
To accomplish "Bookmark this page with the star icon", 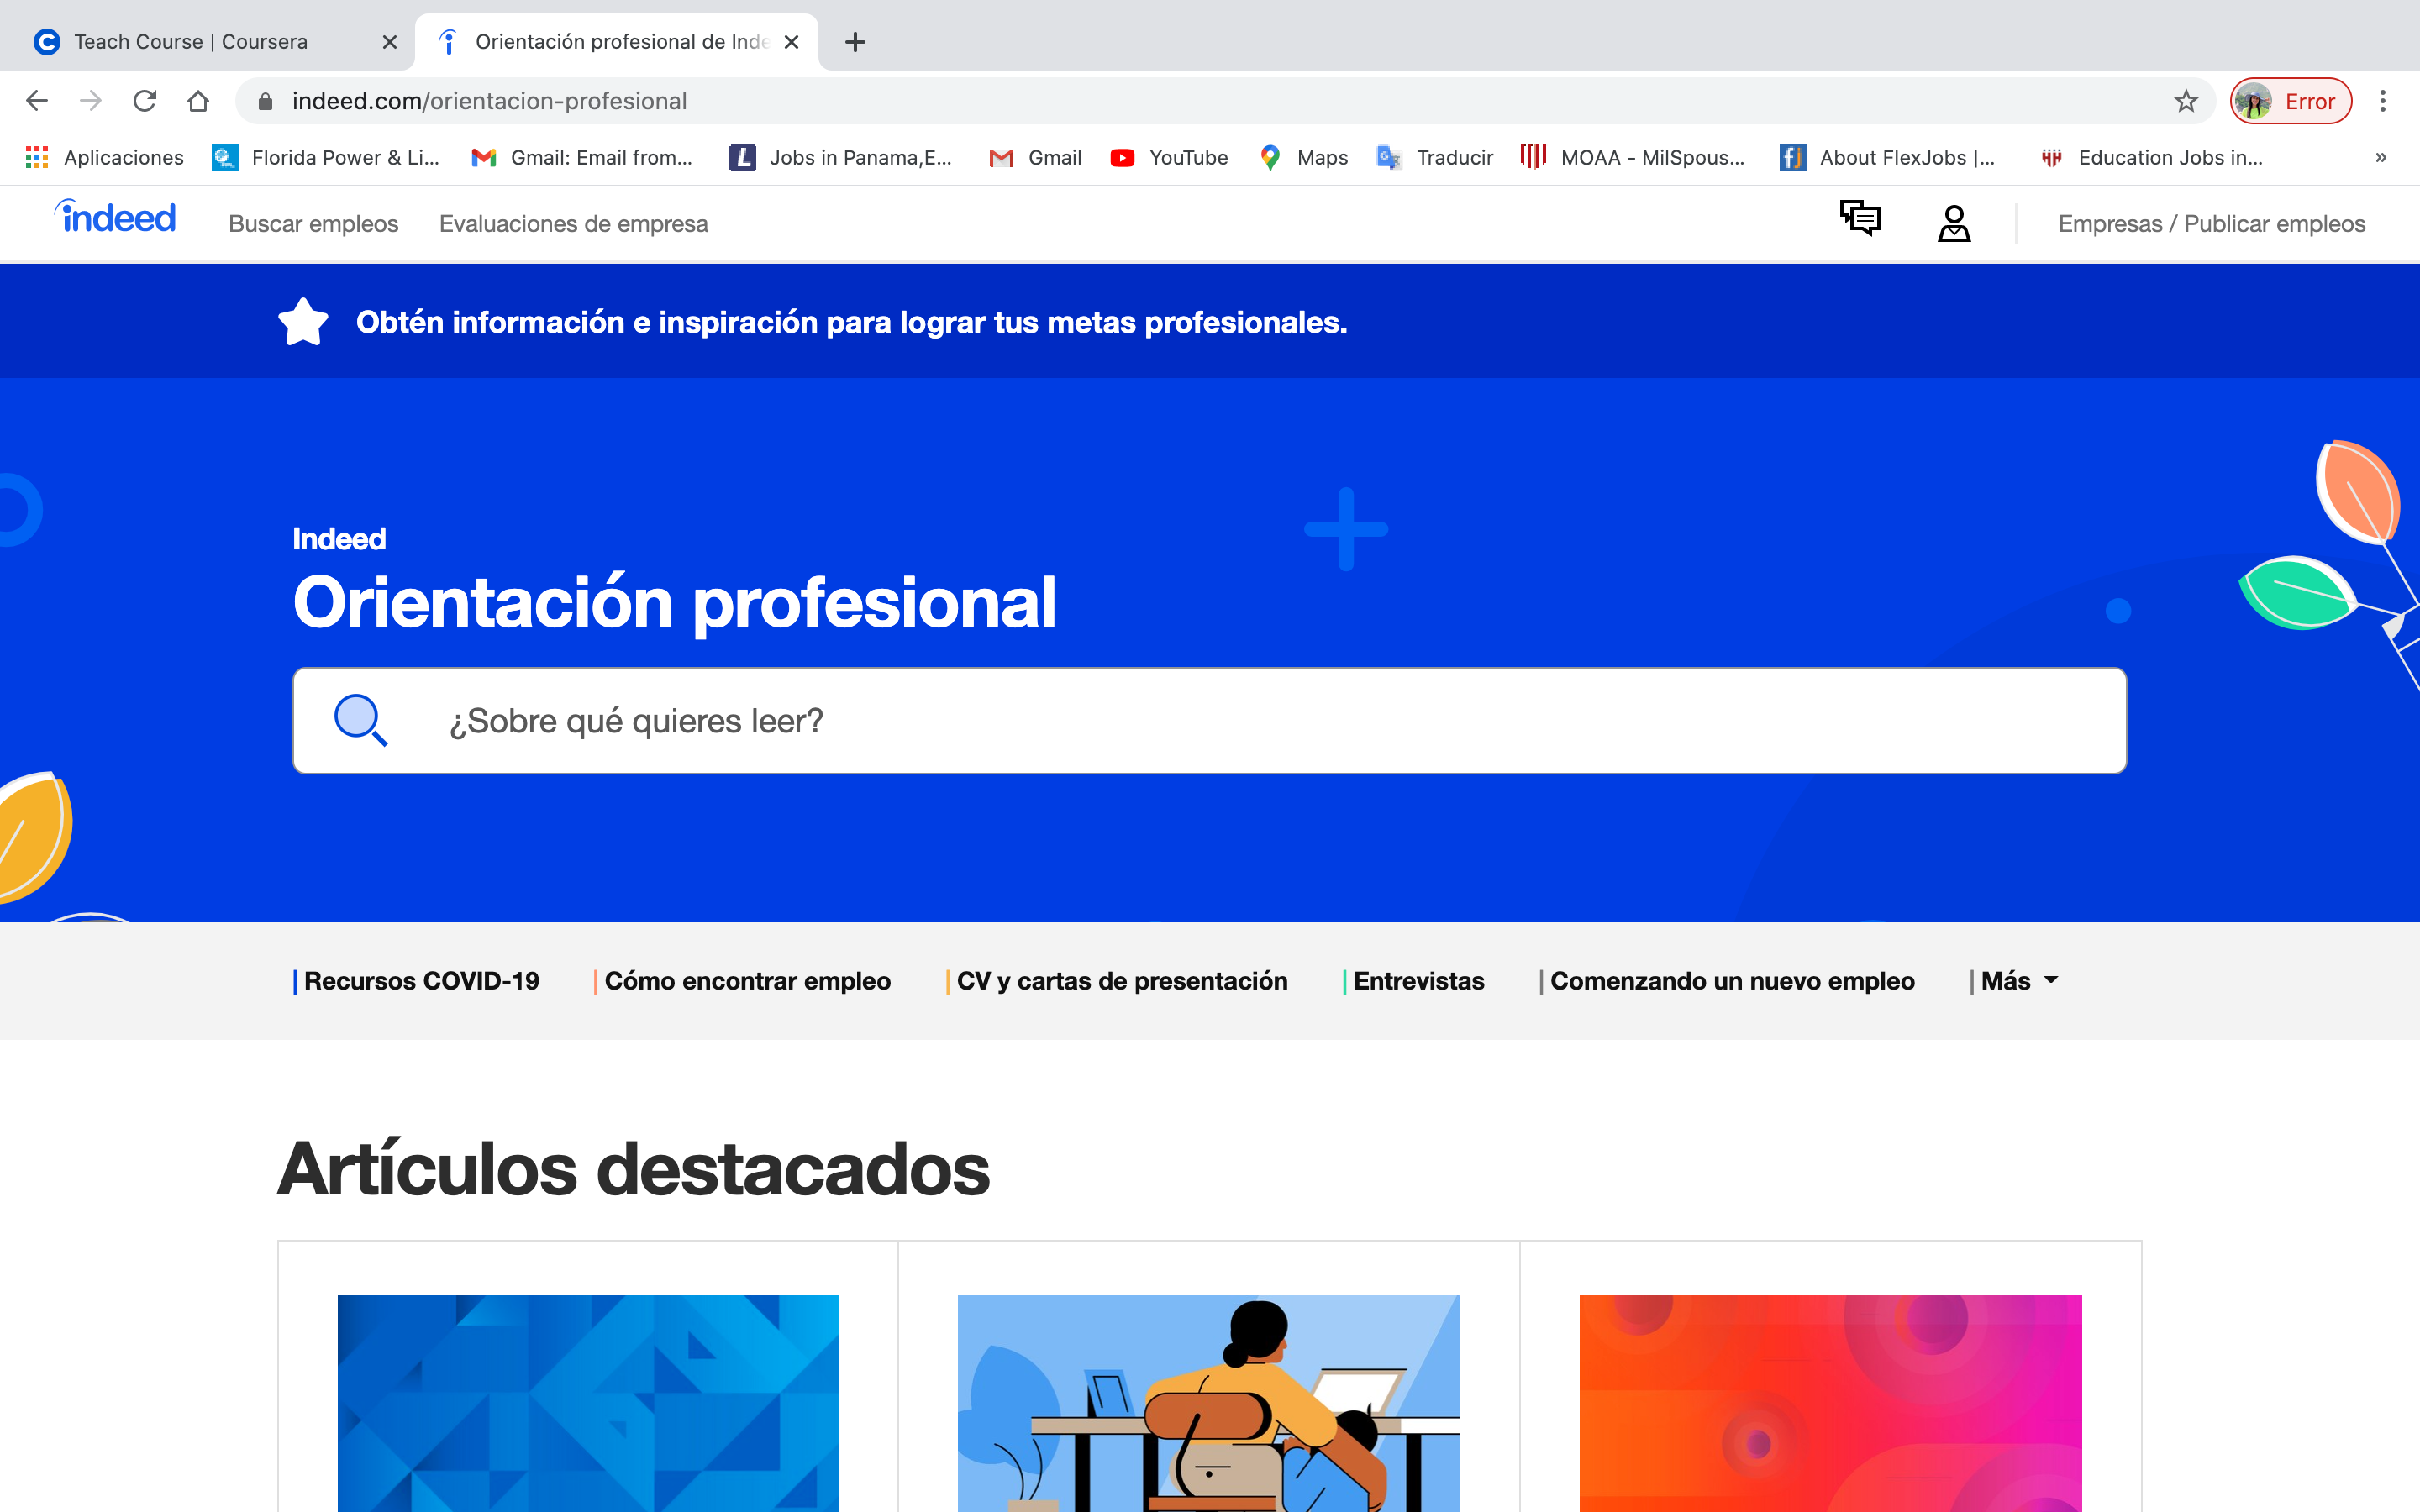I will (x=2185, y=101).
